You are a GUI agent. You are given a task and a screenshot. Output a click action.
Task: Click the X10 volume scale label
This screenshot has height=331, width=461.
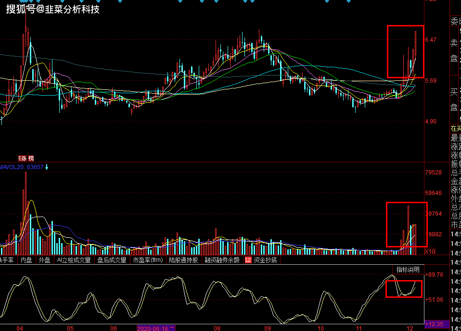coord(430,251)
